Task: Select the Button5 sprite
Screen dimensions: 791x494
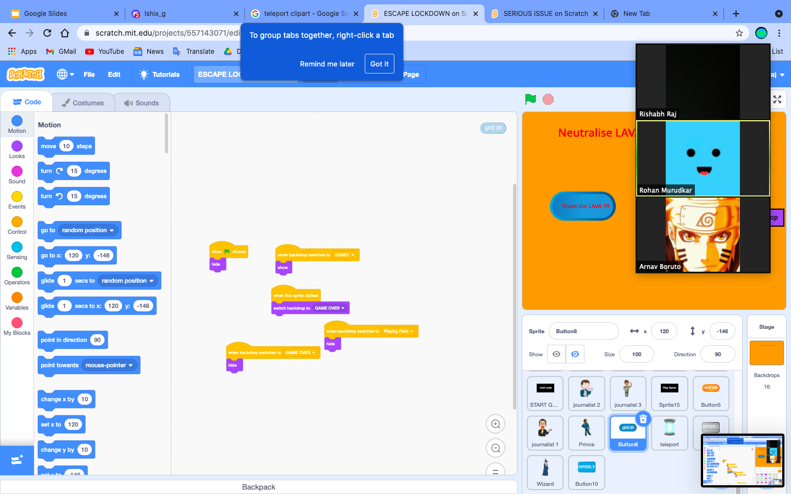Action: click(x=711, y=393)
